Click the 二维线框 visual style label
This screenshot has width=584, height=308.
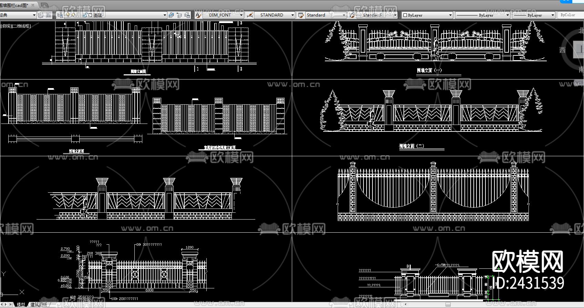(x=22, y=26)
